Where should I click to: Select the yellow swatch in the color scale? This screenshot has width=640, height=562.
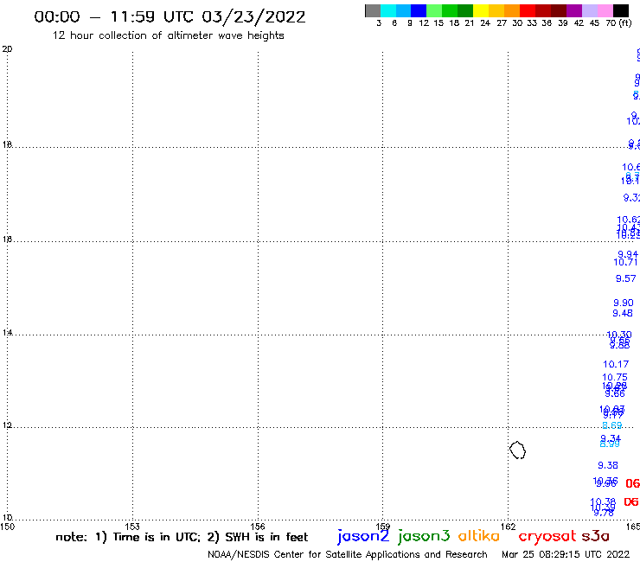pos(481,10)
